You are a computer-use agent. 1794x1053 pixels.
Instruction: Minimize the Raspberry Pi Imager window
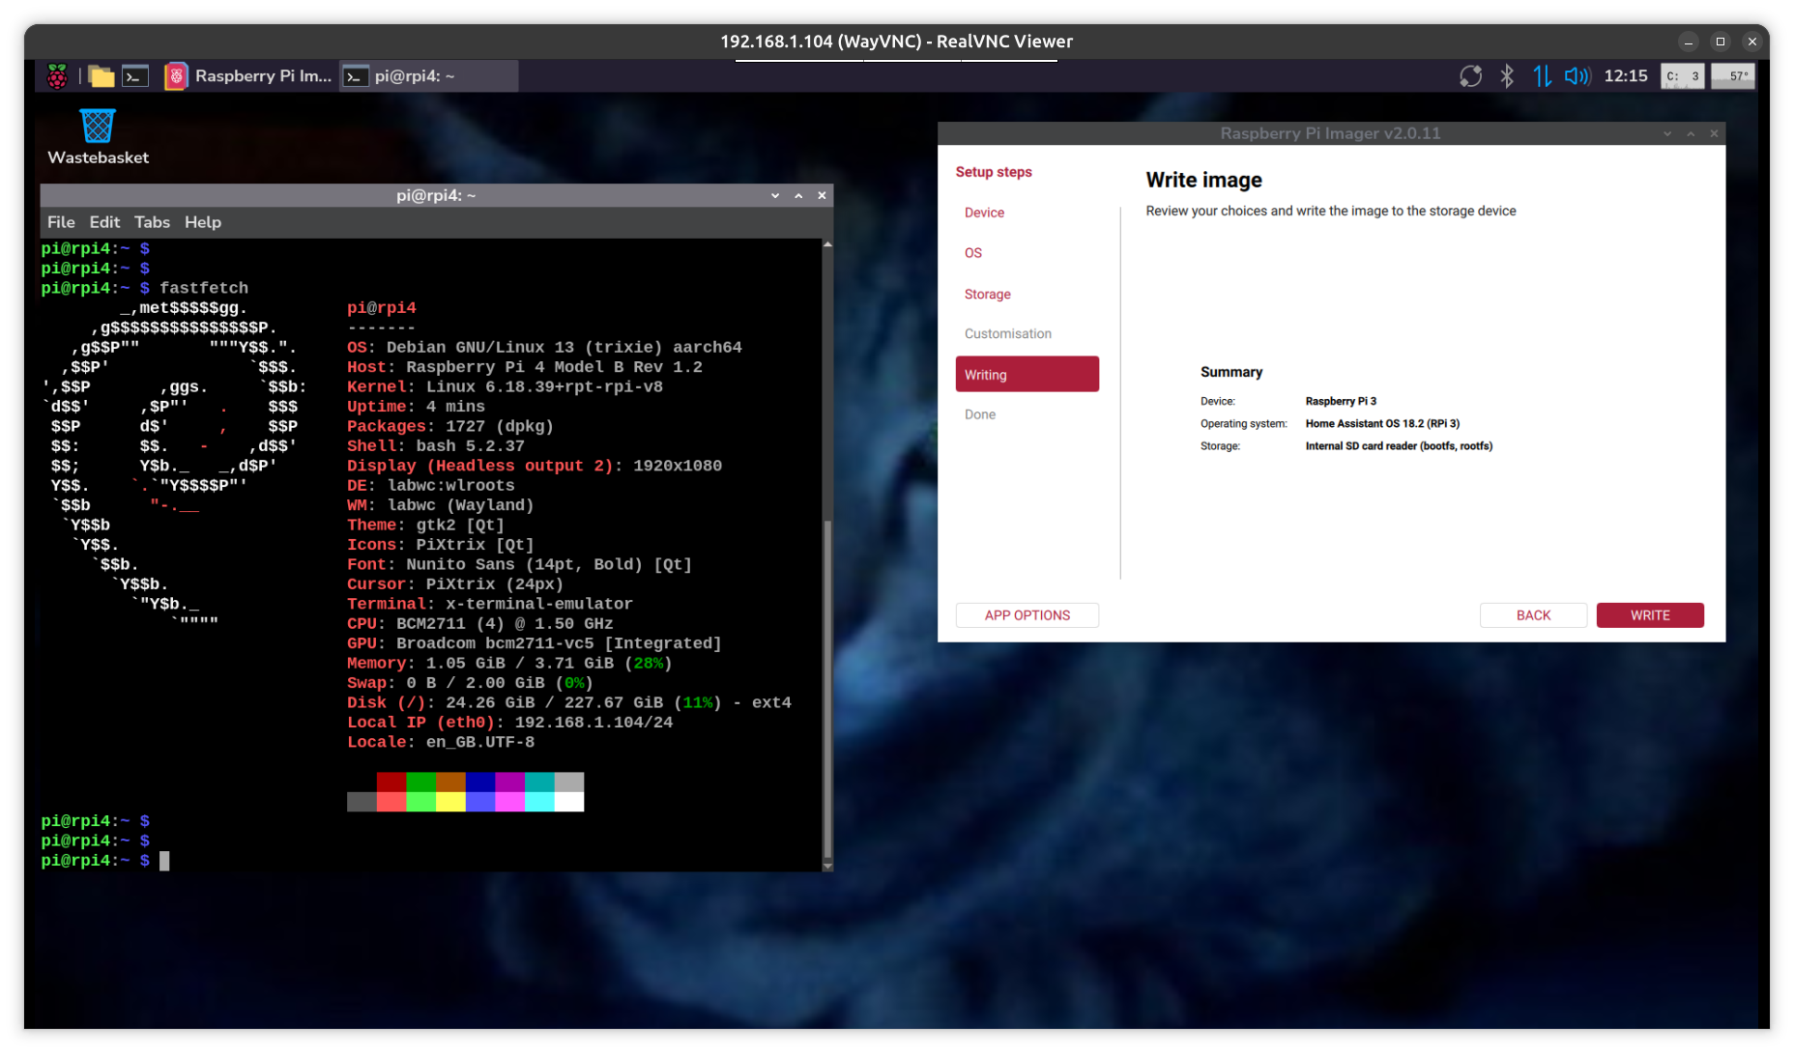1667,133
